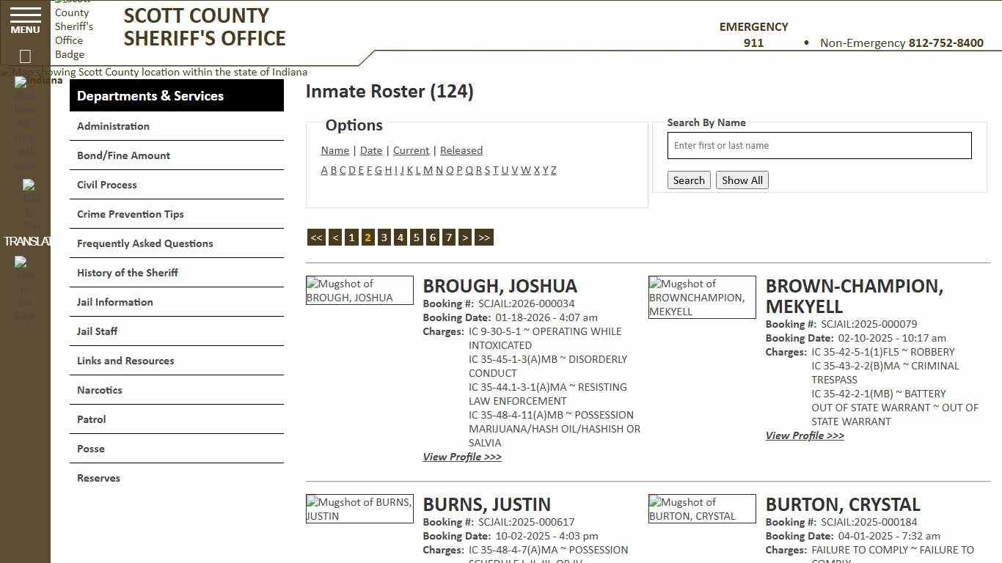This screenshot has width=1002, height=563.
Task: Sort the roster by Name
Action: [x=334, y=150]
